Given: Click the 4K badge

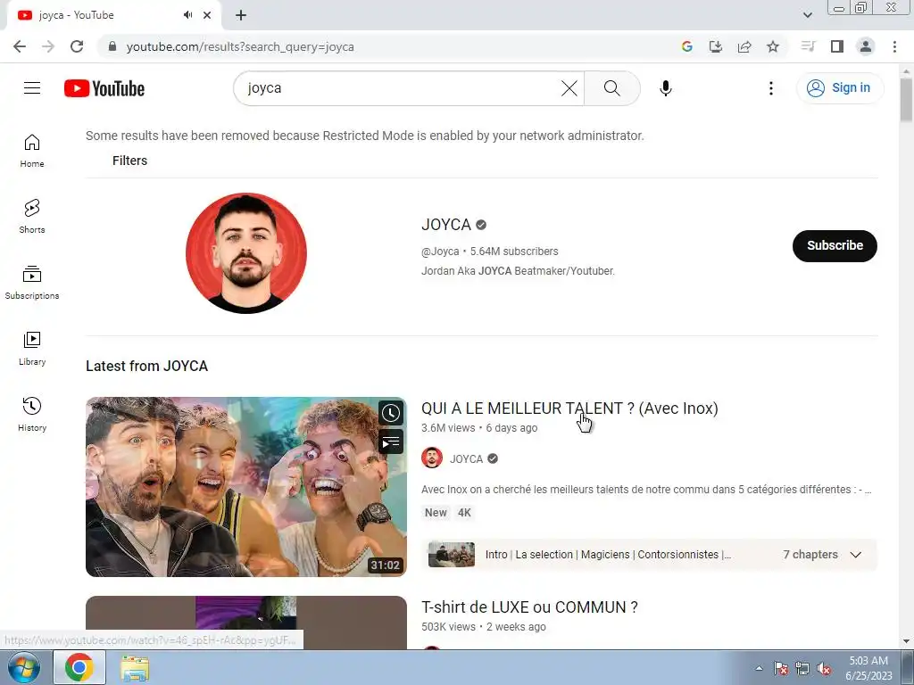Looking at the screenshot, I should (x=464, y=513).
